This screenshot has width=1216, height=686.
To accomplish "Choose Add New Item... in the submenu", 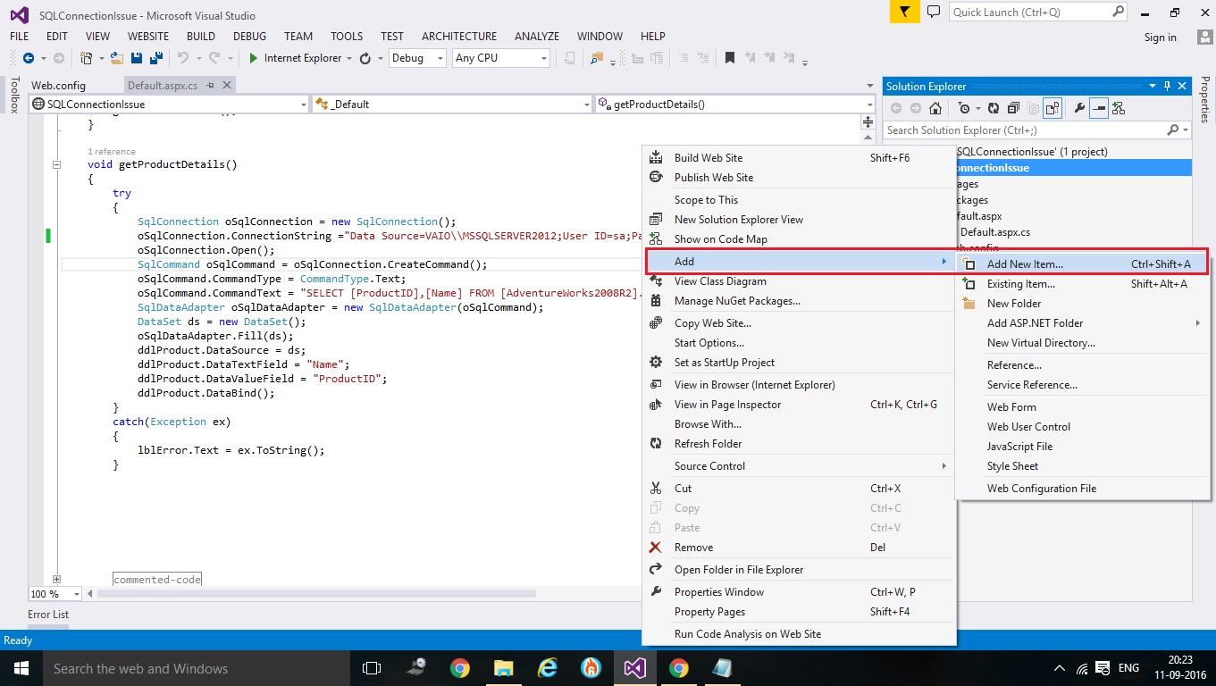I will point(1082,264).
